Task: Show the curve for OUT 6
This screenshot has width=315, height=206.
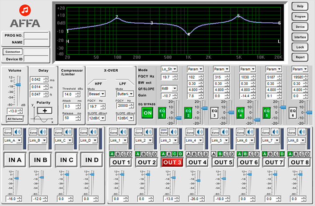Action: click(241, 132)
